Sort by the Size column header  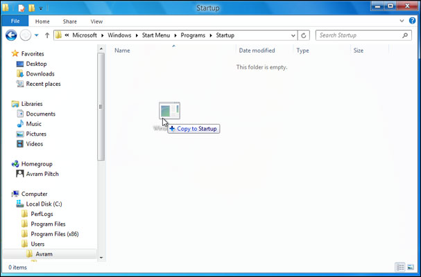coord(358,51)
